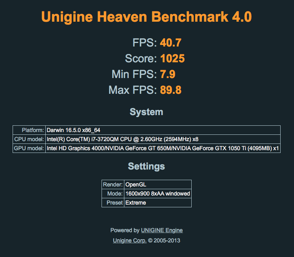This screenshot has height=257, width=294.
Task: Click the Platform: label cell
Action: [x=29, y=130]
